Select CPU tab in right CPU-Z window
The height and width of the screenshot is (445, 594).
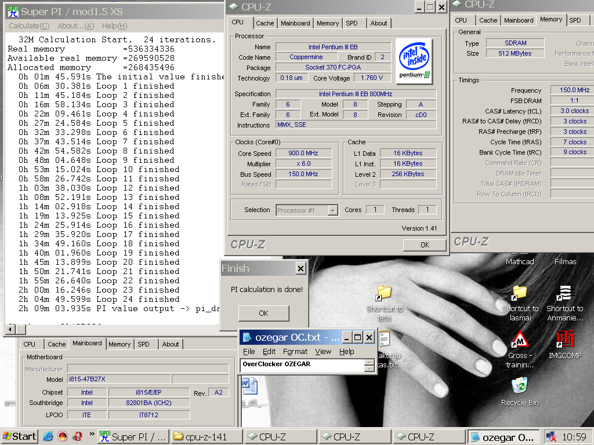tap(461, 20)
